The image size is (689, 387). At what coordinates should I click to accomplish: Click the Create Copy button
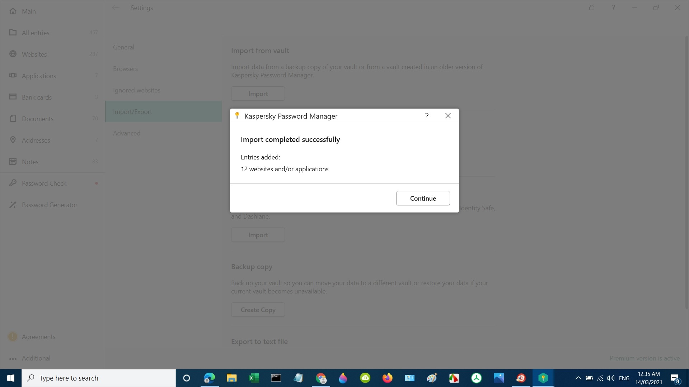(258, 310)
